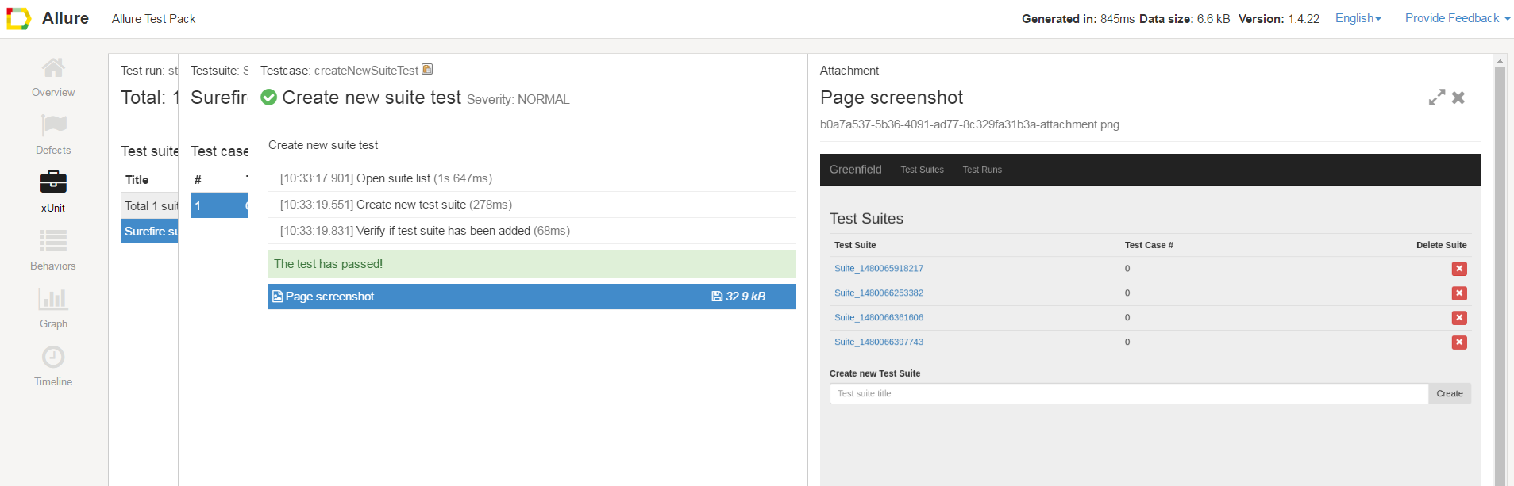
Task: Open Test Runs tab in screenshot
Action: [982, 170]
